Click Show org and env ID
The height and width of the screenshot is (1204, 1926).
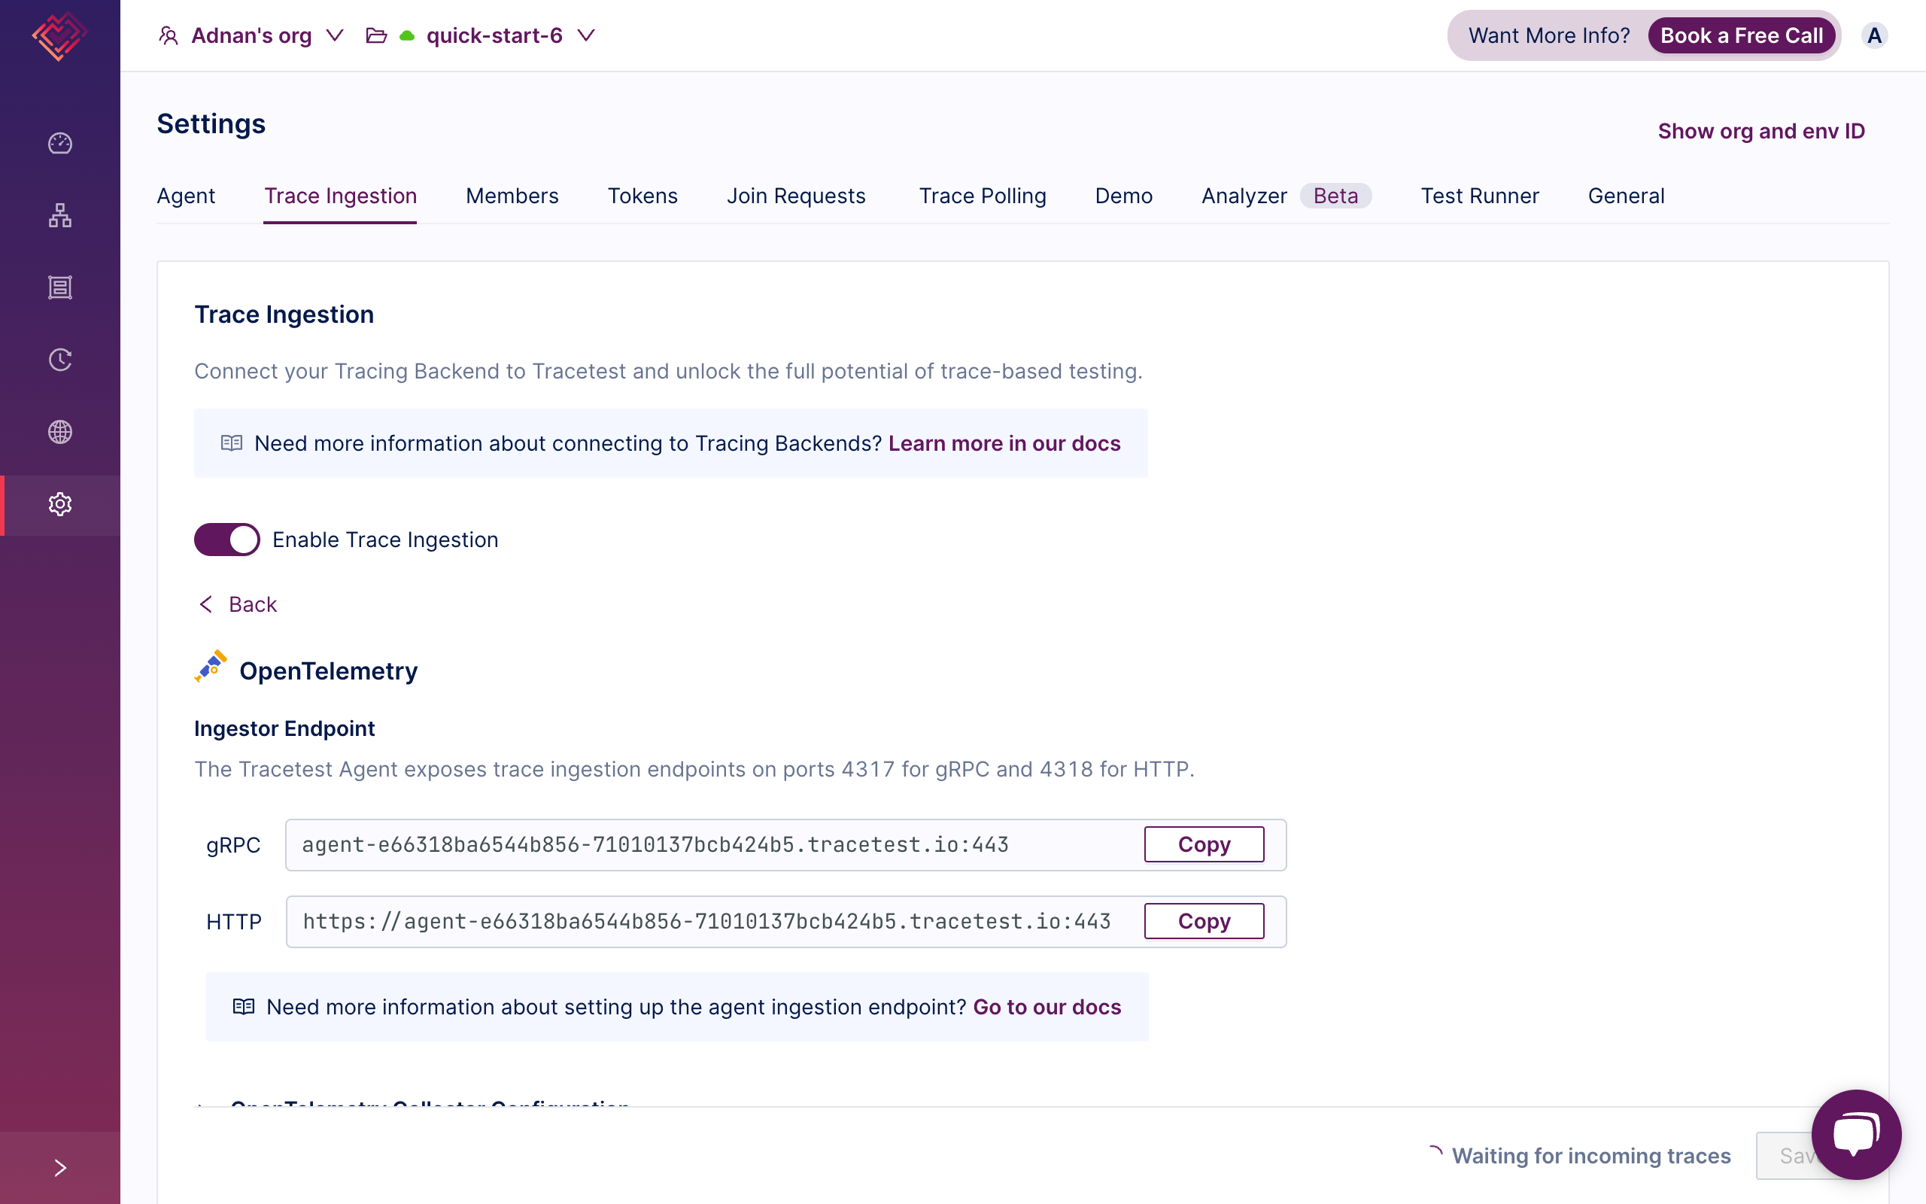pyautogui.click(x=1760, y=132)
